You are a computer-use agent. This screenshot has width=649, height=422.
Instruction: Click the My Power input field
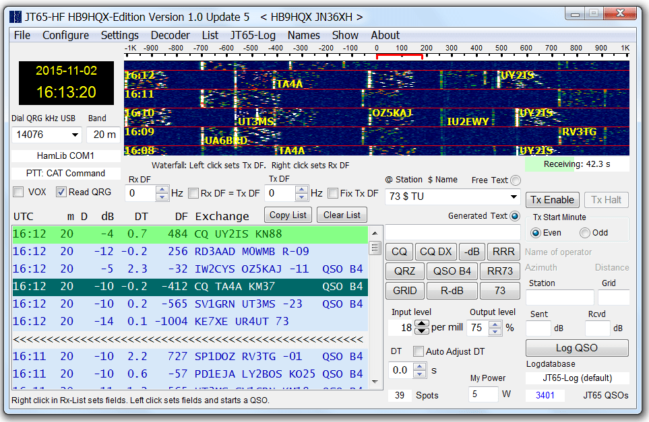483,395
